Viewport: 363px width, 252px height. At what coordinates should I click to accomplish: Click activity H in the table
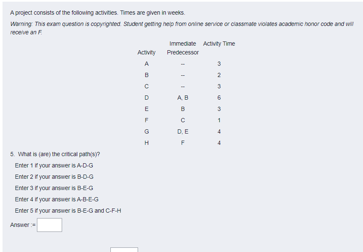tap(146, 143)
